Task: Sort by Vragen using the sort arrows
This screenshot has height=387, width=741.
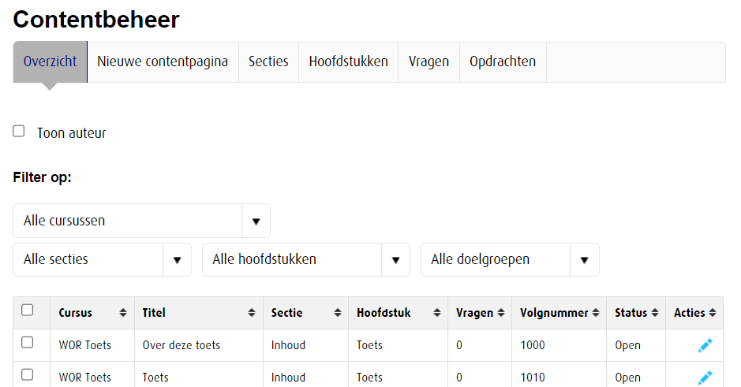Action: pyautogui.click(x=500, y=313)
